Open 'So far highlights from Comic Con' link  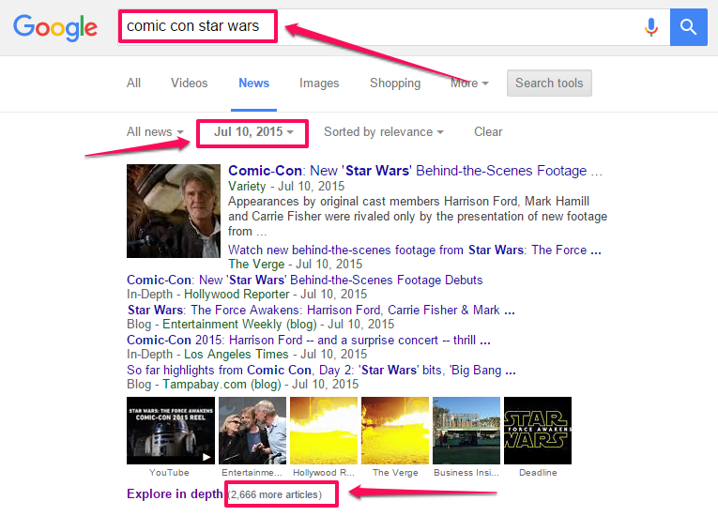(321, 370)
